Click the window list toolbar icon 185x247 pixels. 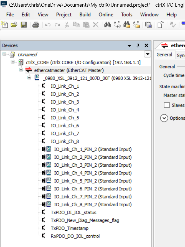tap(149, 25)
